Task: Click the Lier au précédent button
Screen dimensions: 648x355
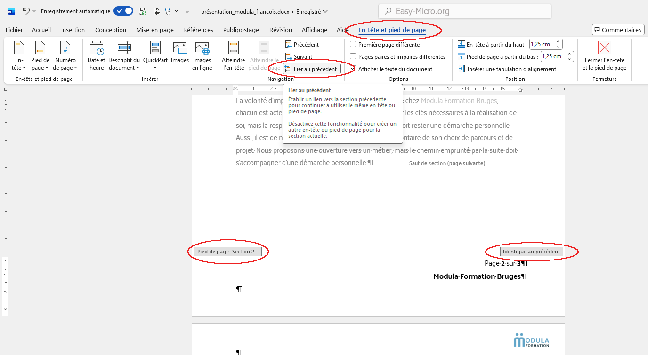Action: coord(311,69)
